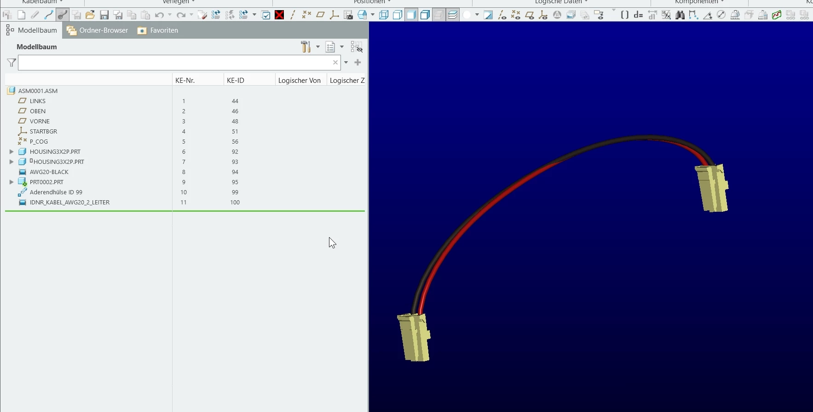Click the datum point icon in the toolbar
This screenshot has height=412, width=813.
point(306,15)
